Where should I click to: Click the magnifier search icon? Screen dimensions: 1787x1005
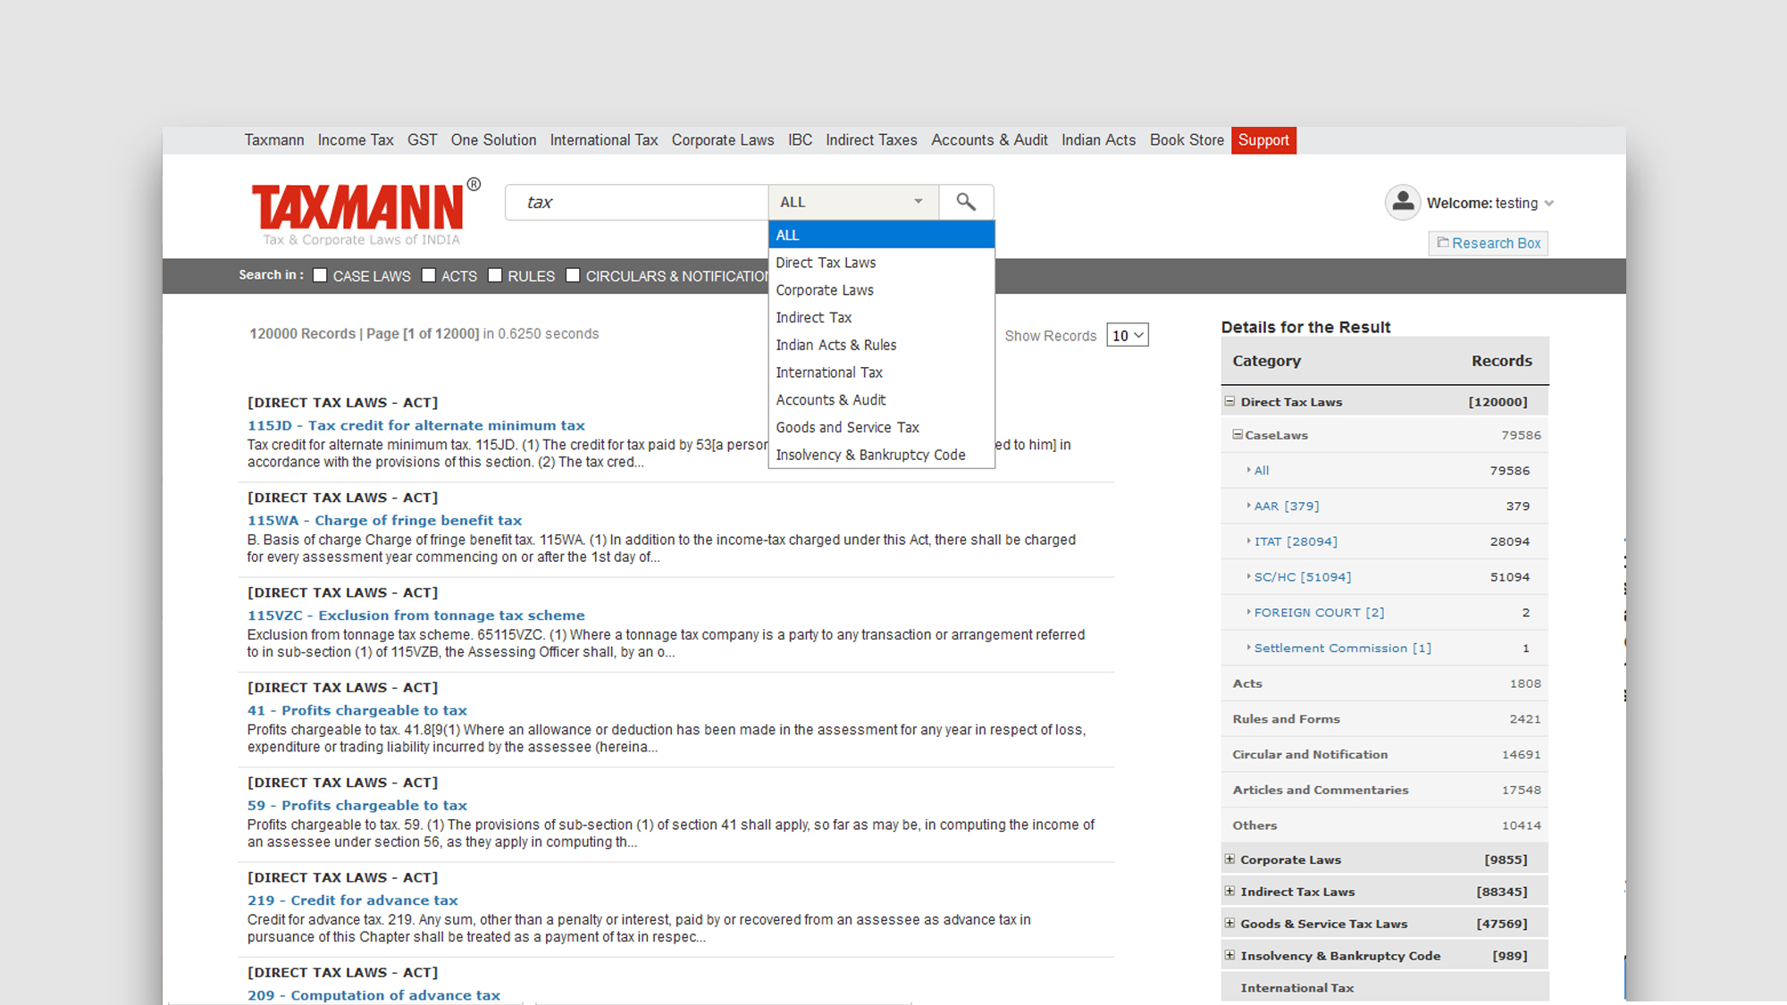pyautogui.click(x=966, y=202)
